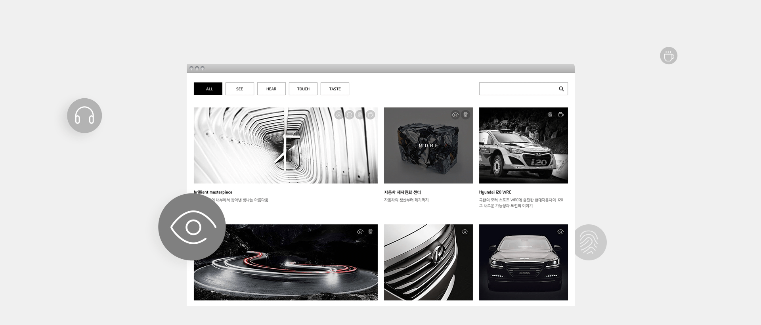Click the '자동차 재자원화 센터' title

tap(402, 192)
